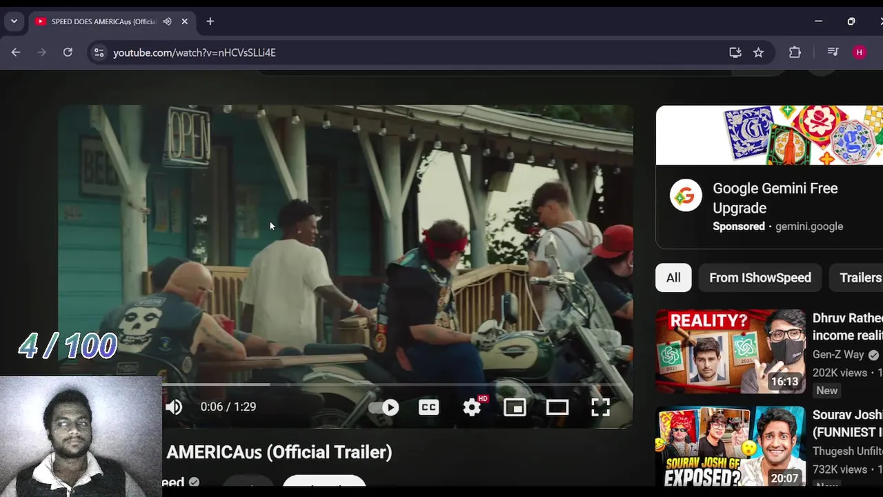The height and width of the screenshot is (497, 883).
Task: Click the 0:06 / 1:29 time display
Action: pos(228,407)
